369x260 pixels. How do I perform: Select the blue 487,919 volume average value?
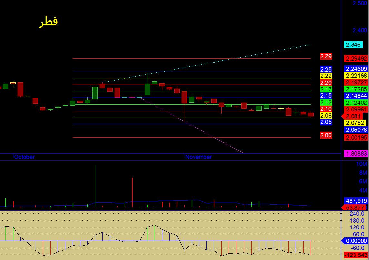click(x=356, y=201)
